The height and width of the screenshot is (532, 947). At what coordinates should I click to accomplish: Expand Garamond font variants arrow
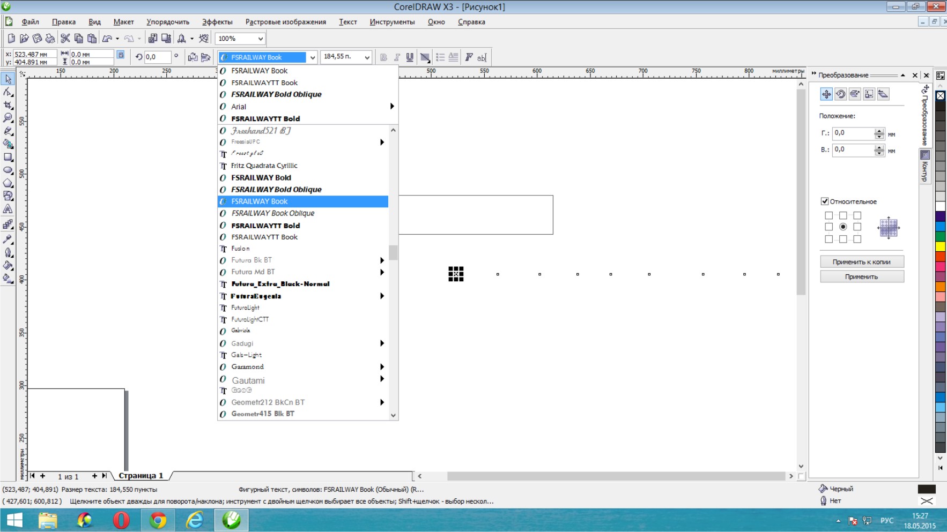[382, 367]
